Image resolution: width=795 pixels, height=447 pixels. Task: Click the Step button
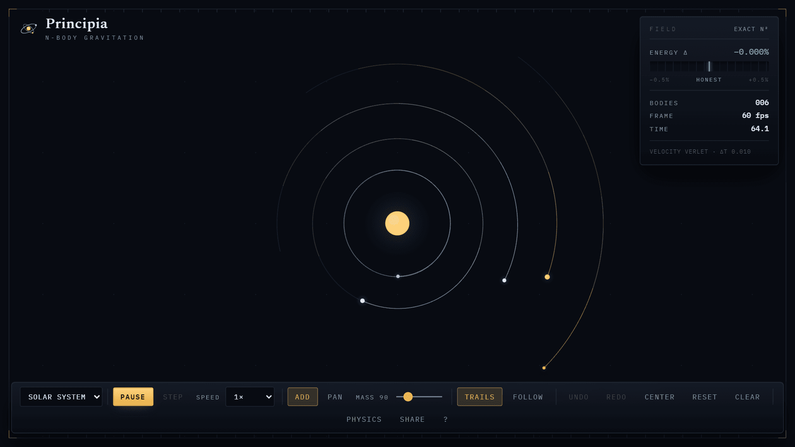pyautogui.click(x=173, y=397)
